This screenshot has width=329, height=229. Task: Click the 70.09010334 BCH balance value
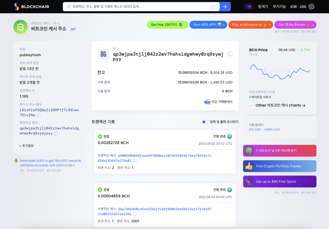point(193,73)
